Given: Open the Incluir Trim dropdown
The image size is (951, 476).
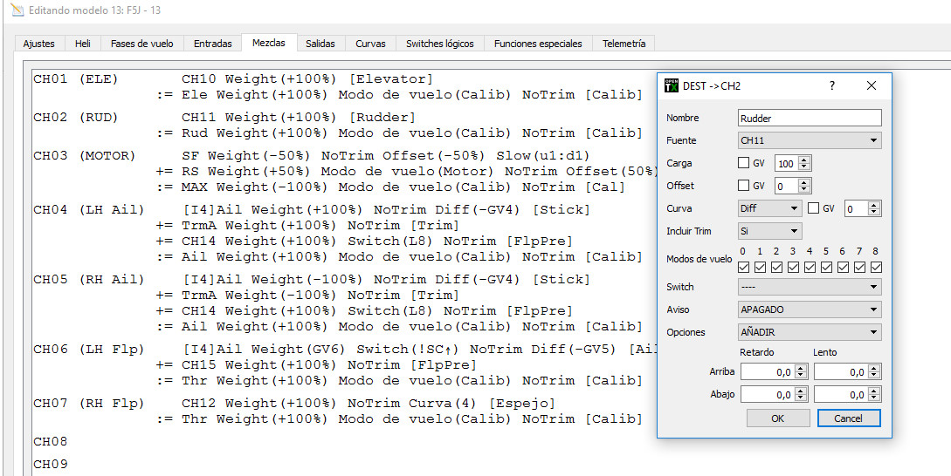Looking at the screenshot, I should [x=769, y=231].
